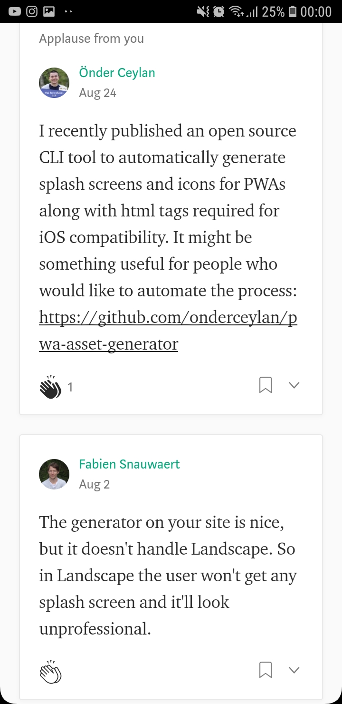Open the Instagram notification icon
This screenshot has height=704, width=342.
coord(31,10)
